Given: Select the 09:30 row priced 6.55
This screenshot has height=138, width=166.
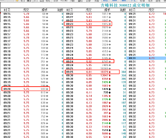Looking at the screenshot, I should point(95,137).
